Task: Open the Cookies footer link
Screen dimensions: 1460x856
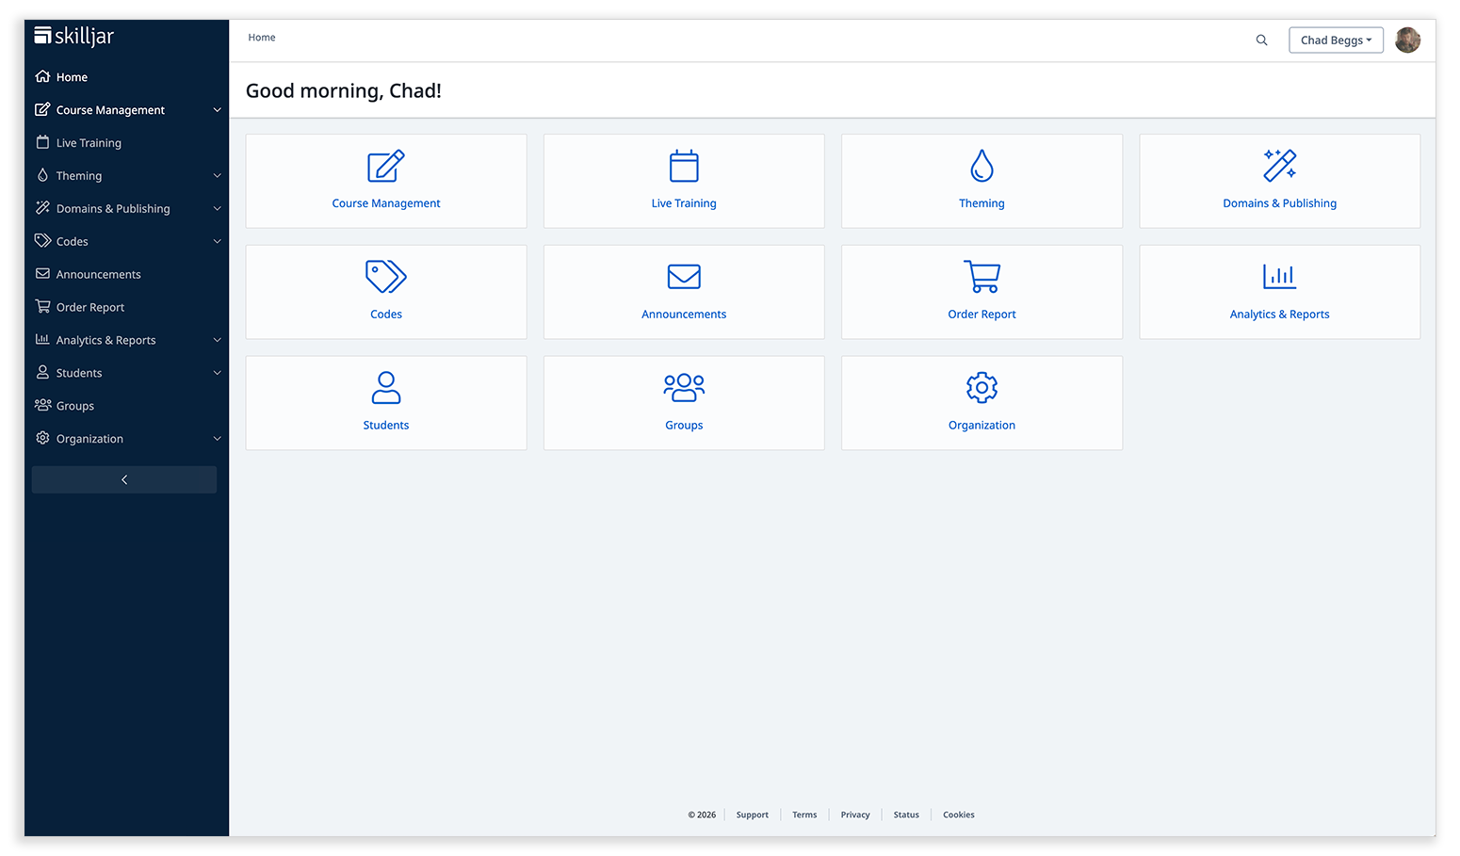Action: click(x=958, y=815)
